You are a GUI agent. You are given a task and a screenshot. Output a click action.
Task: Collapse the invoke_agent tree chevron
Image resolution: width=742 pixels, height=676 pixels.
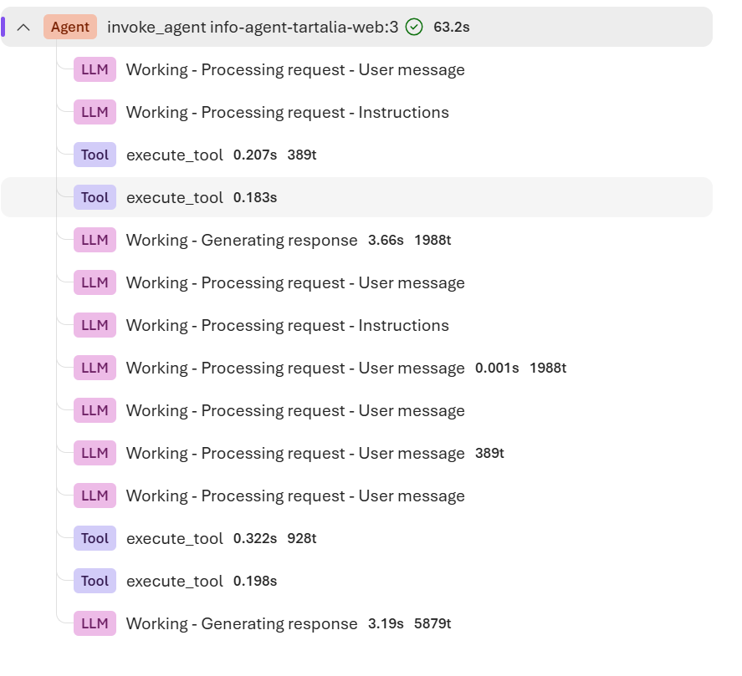[x=23, y=28]
